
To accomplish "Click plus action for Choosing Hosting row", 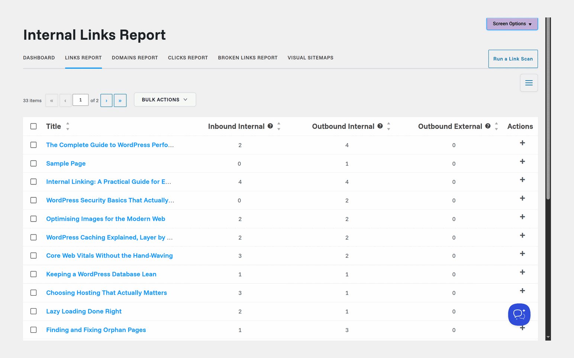I will (522, 290).
